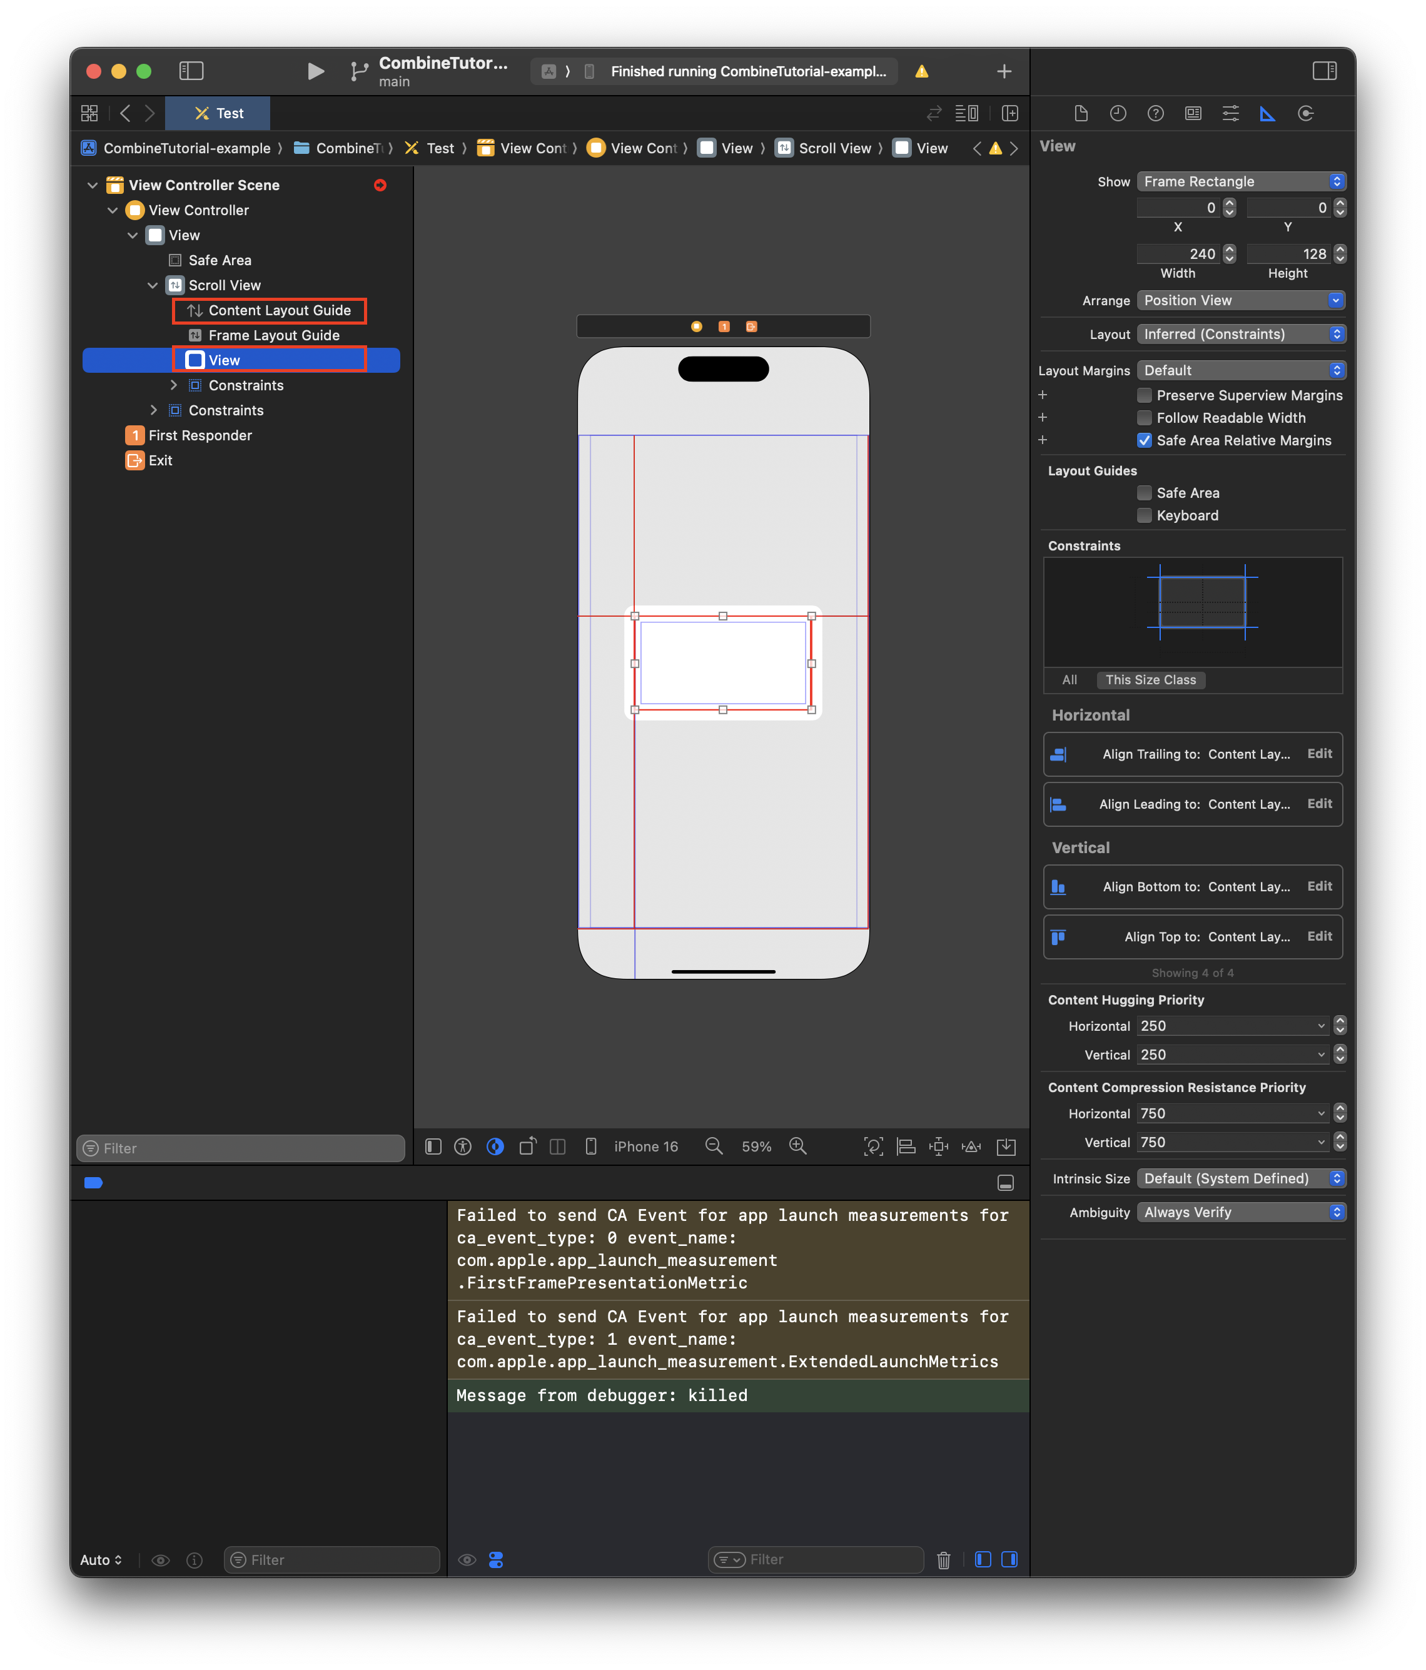This screenshot has height=1670, width=1426.
Task: Click the outline Filter field
Action: 240,1148
